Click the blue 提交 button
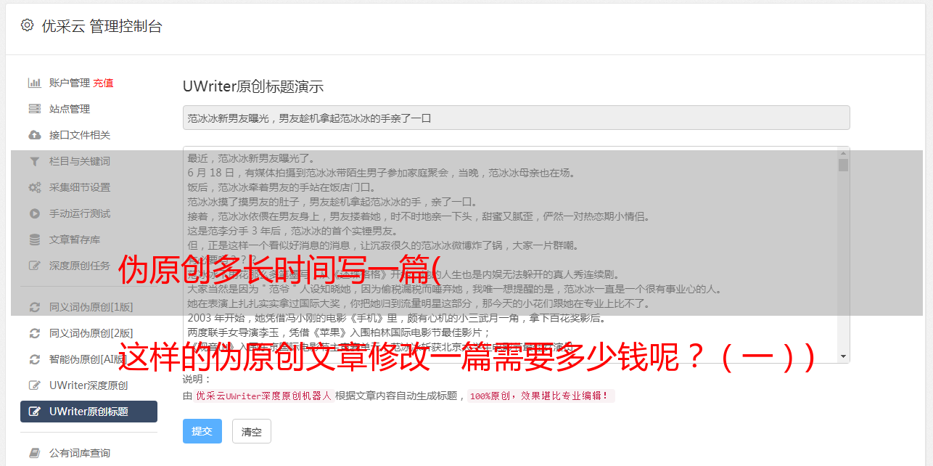Screen dimensions: 933x466 point(202,431)
